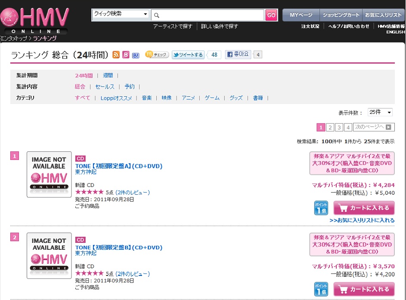The width and height of the screenshot is (406, 300).
Task: Open the 表示件数 25件 dropdown
Action: click(380, 112)
